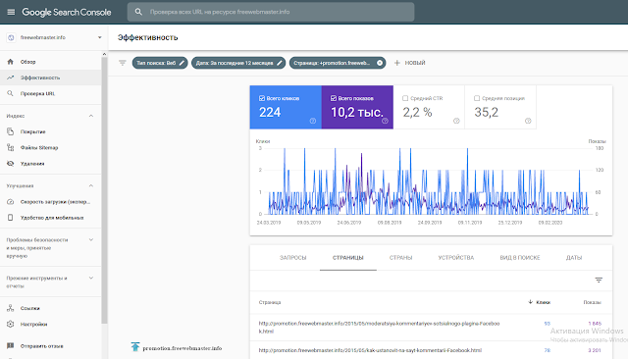Open the Покрытие report icon
The width and height of the screenshot is (628, 359).
[x=11, y=131]
